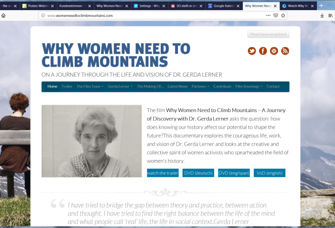Open the Latest News menu item
The height and width of the screenshot is (228, 335).
(x=178, y=86)
